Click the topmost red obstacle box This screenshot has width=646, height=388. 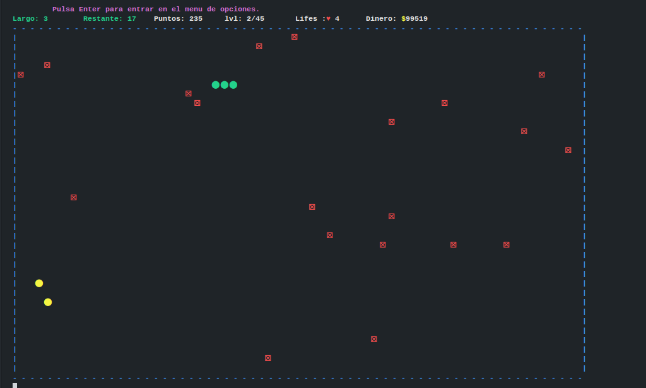pyautogui.click(x=294, y=37)
